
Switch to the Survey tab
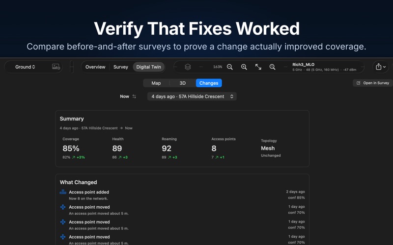click(120, 67)
